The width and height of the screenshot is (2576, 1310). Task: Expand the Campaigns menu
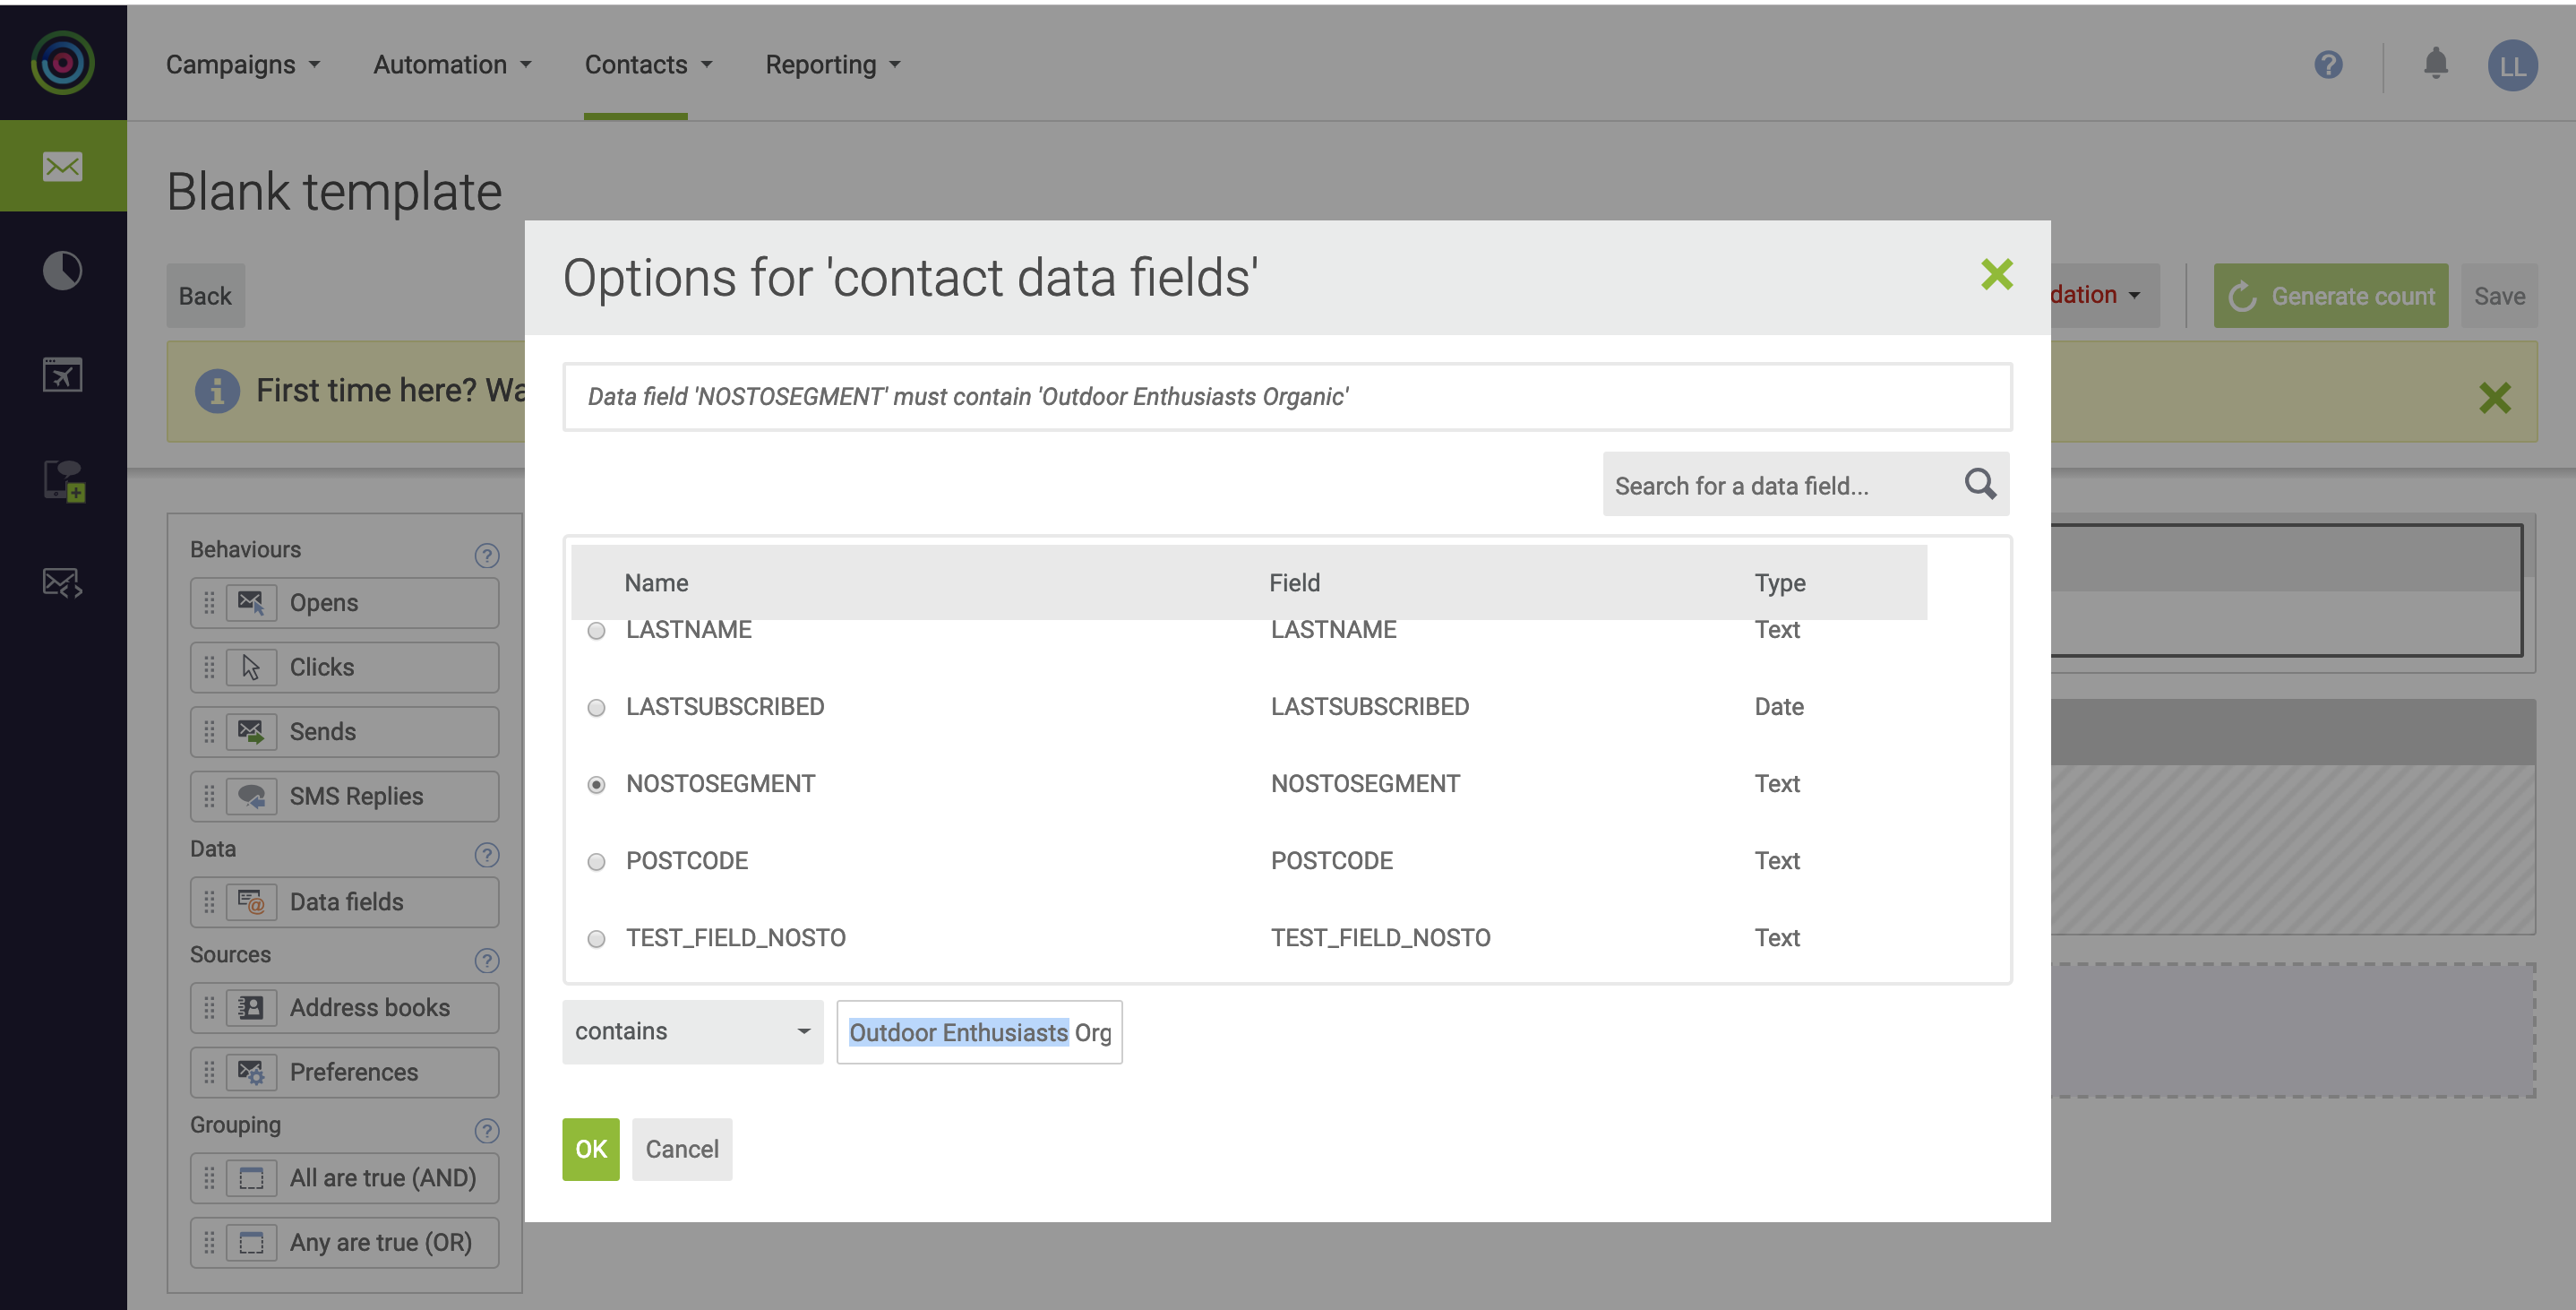(x=242, y=65)
